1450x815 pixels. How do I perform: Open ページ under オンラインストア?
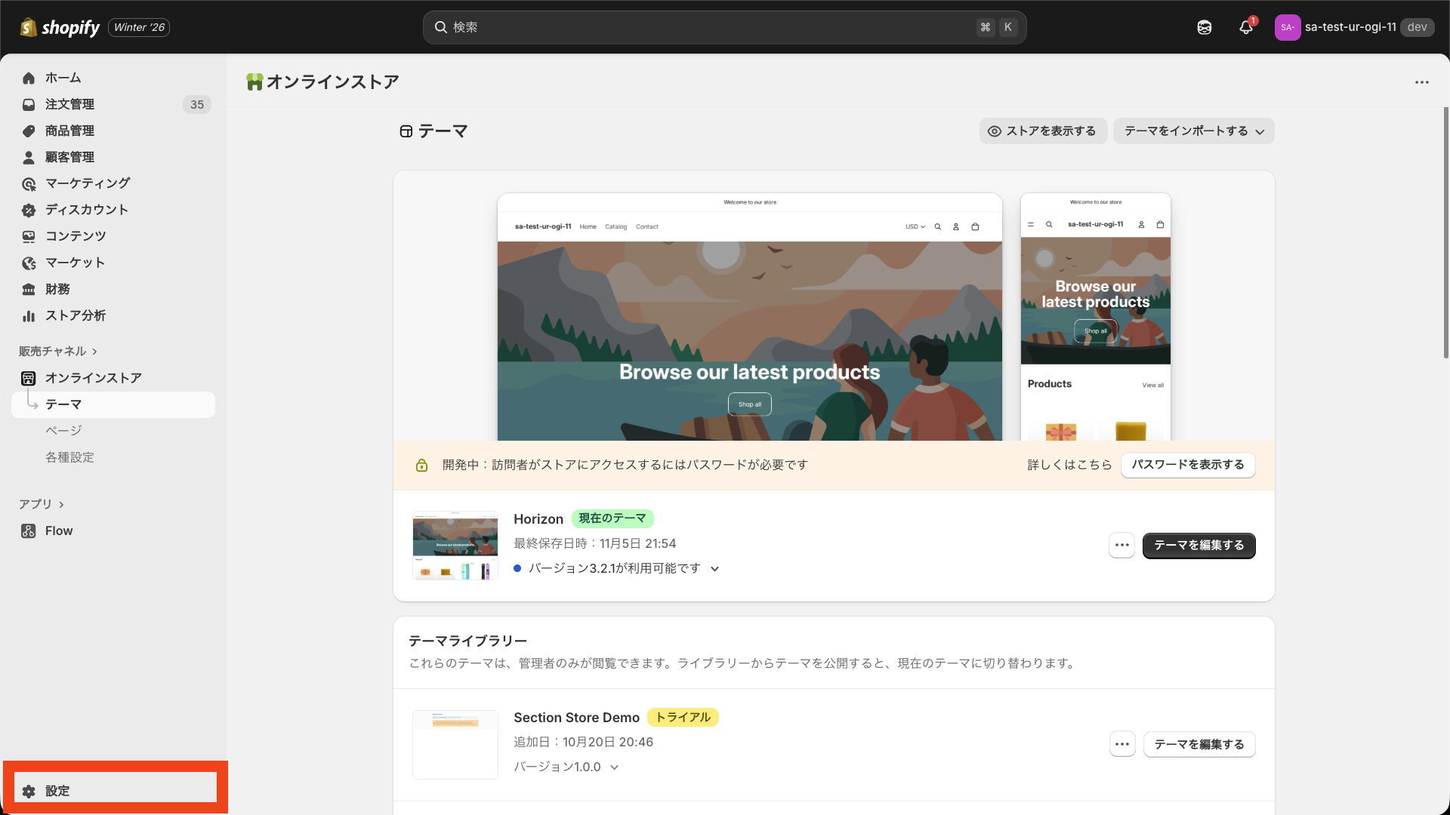(x=63, y=430)
